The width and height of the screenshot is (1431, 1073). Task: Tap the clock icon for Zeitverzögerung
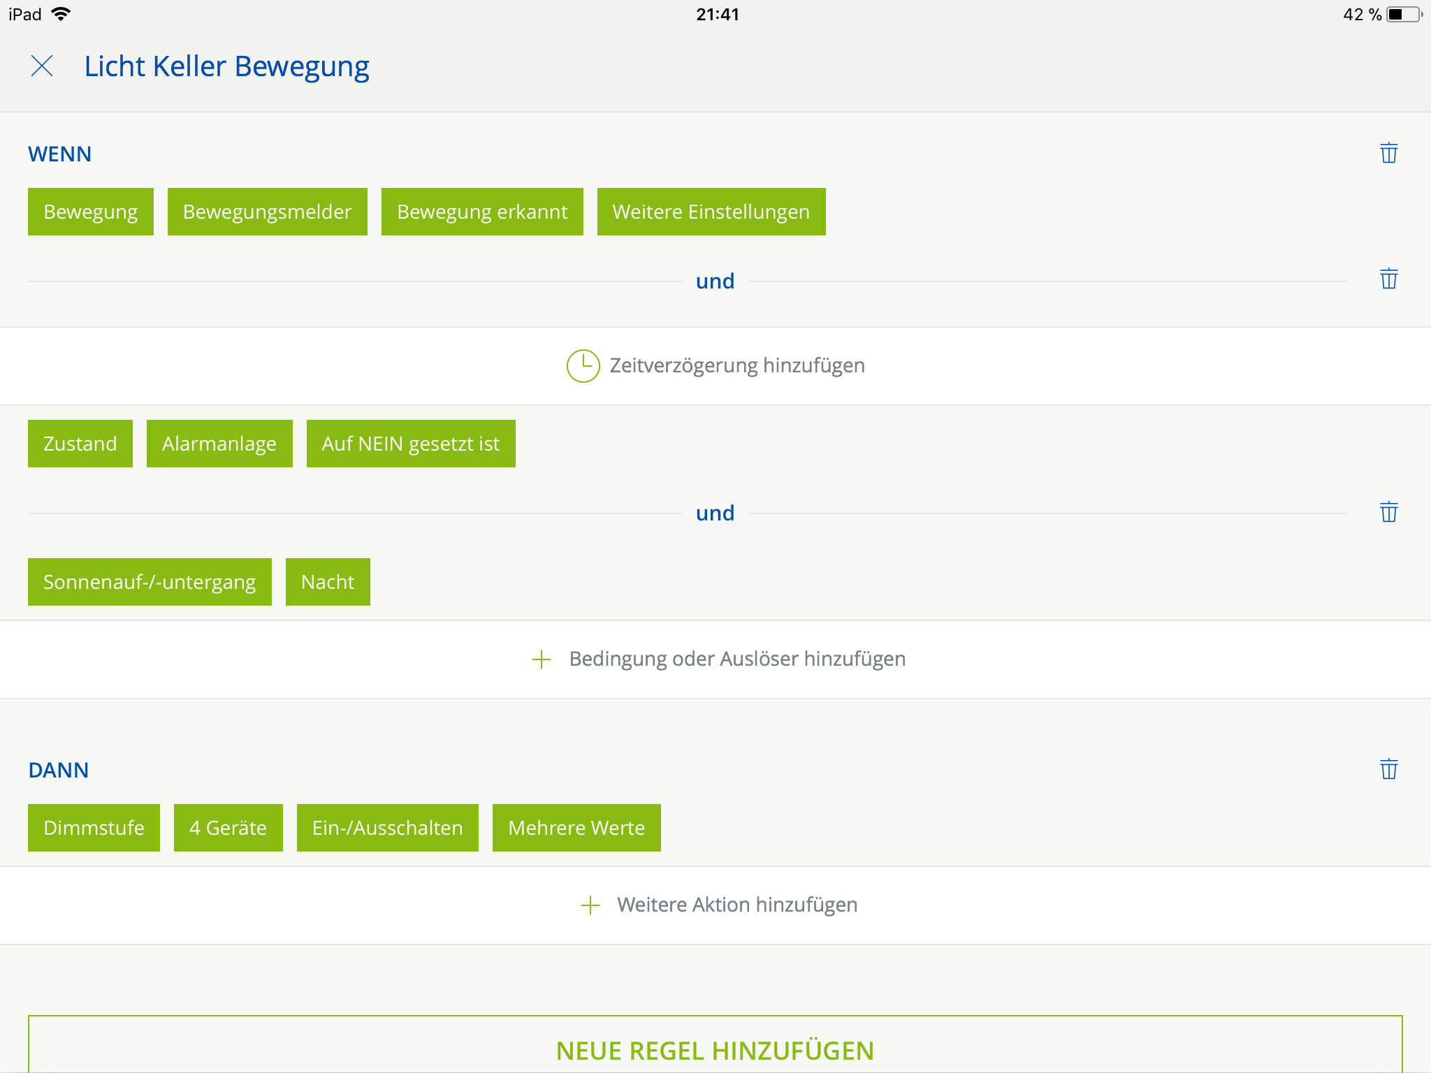(x=583, y=366)
